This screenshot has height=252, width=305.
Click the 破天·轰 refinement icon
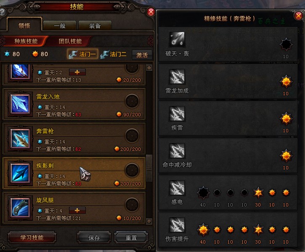point(177,39)
